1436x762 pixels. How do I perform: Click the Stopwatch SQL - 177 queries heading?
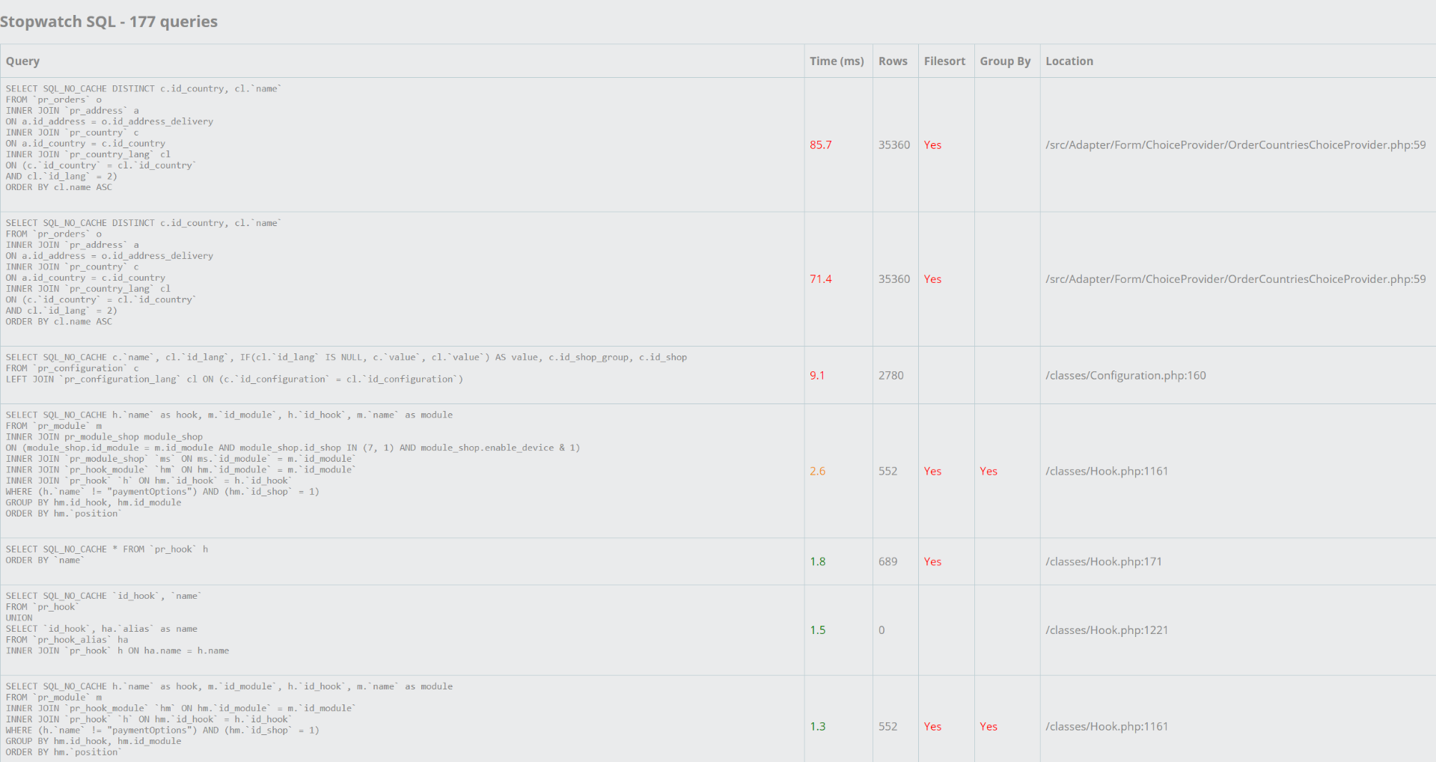[x=109, y=22]
